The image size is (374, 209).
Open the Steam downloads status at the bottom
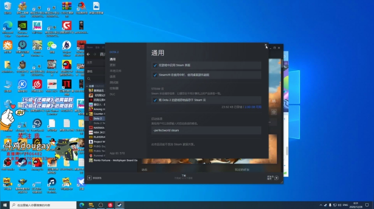pos(183,177)
